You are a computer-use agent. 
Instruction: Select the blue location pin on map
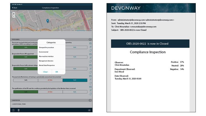click(x=48, y=21)
